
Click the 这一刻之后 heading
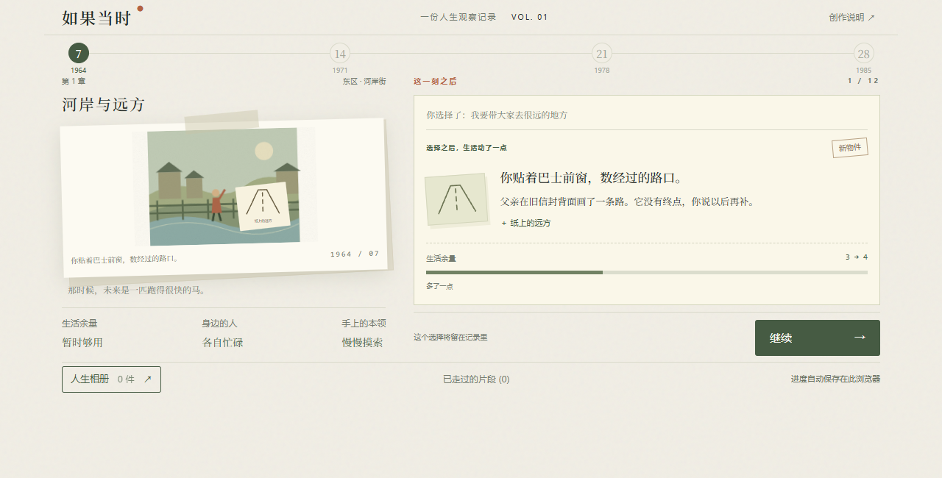click(x=435, y=82)
